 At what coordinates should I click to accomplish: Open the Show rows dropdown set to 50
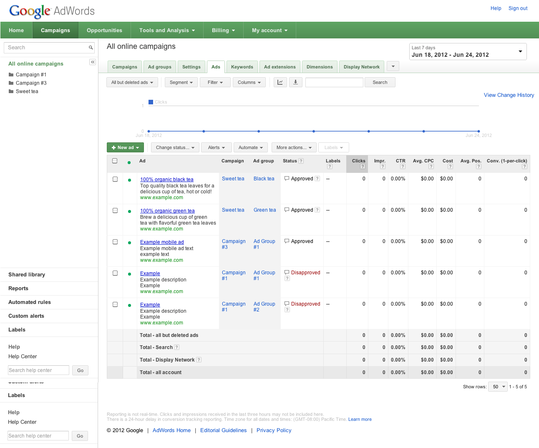click(x=498, y=387)
